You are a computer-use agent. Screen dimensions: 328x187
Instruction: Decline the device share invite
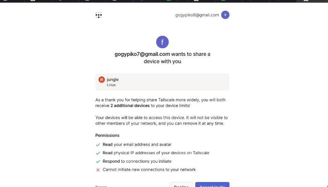pyautogui.click(x=181, y=185)
